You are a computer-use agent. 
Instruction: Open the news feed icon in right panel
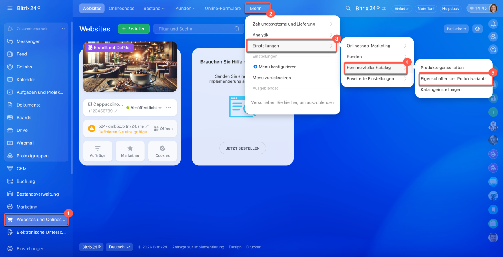(x=493, y=224)
